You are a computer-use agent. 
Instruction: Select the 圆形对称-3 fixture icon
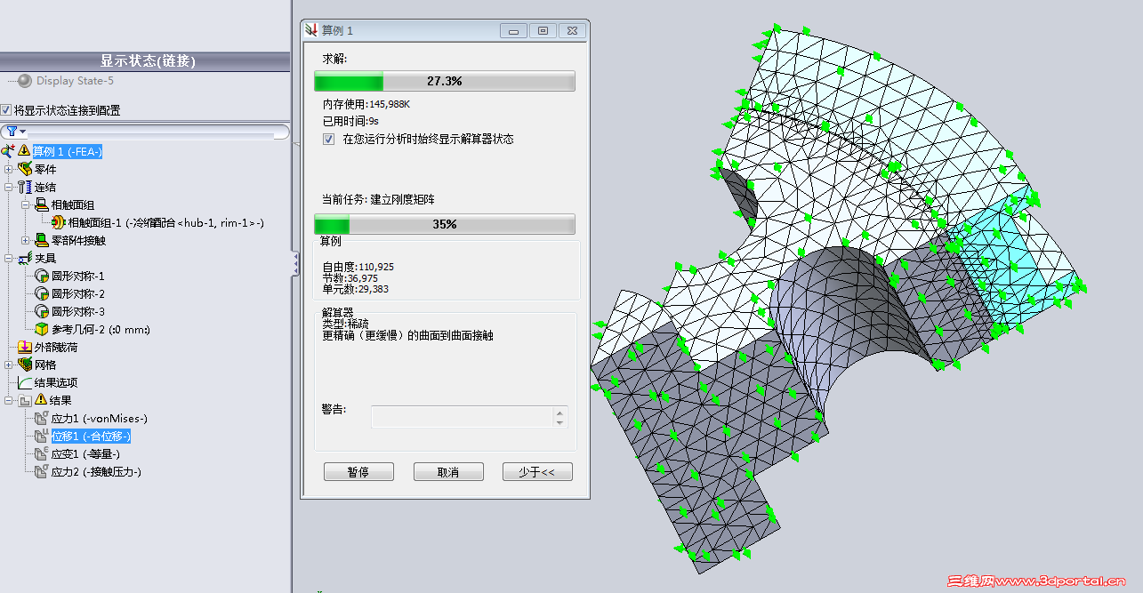tap(42, 311)
